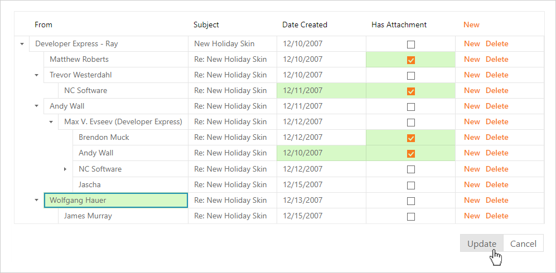Collapse the Trevor Westerdahl node
The image size is (556, 273).
coord(36,75)
